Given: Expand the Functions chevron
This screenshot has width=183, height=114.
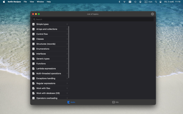Looking at the screenshot, I should (x=67, y=64).
